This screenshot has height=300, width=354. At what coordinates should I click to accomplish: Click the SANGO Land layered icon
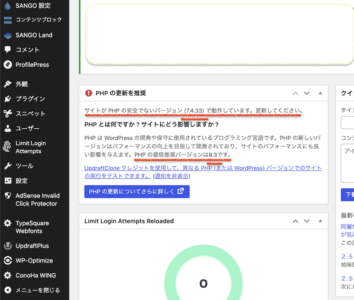pos(8,35)
